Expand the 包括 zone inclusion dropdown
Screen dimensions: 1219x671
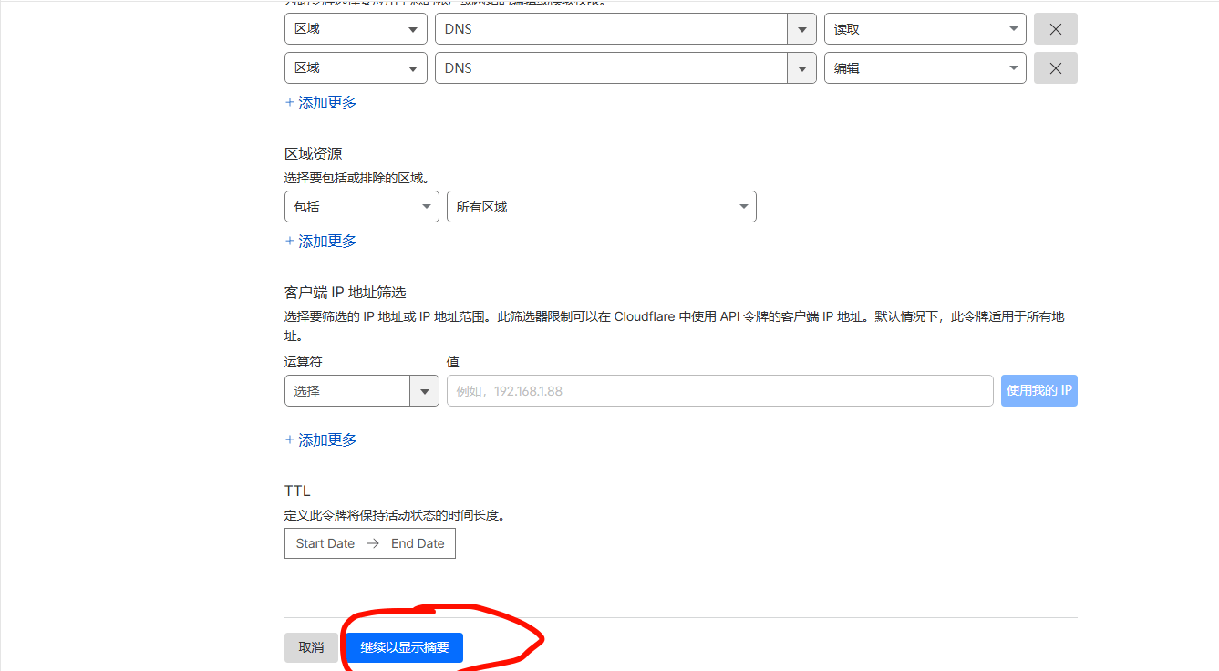361,206
